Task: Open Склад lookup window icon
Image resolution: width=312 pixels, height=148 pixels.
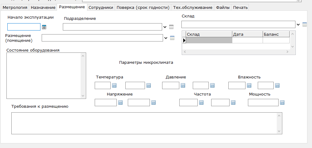Action: (x=304, y=25)
